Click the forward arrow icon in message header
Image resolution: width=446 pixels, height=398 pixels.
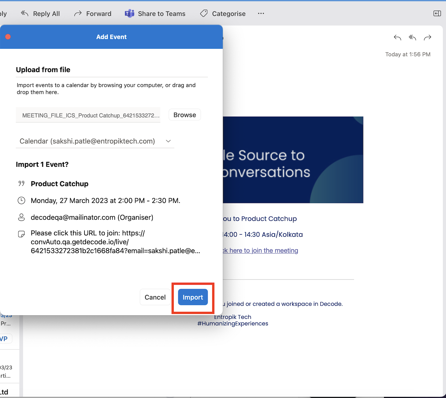pos(428,38)
